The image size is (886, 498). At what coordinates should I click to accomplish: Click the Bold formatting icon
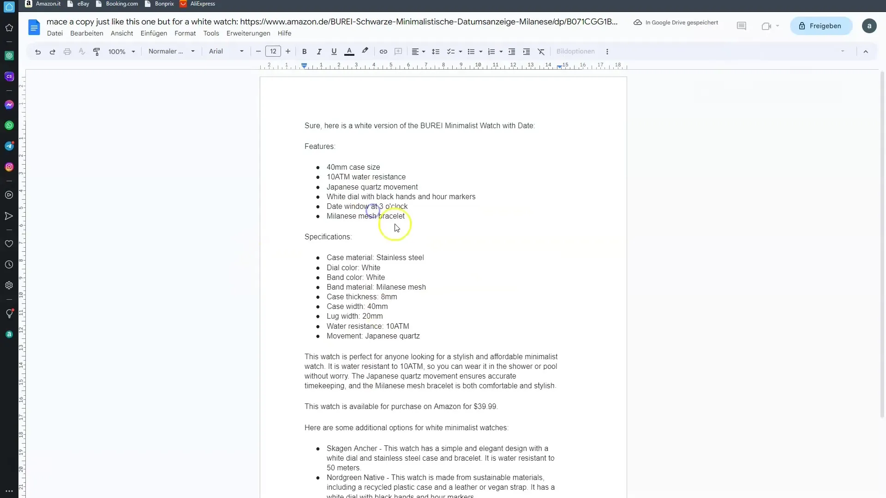(x=304, y=51)
